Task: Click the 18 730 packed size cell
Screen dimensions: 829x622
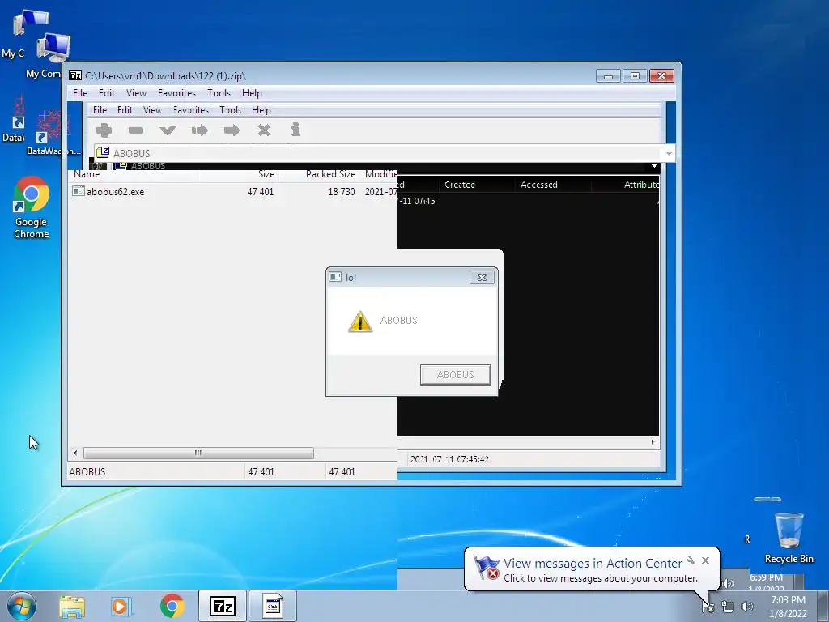Action: tap(341, 191)
